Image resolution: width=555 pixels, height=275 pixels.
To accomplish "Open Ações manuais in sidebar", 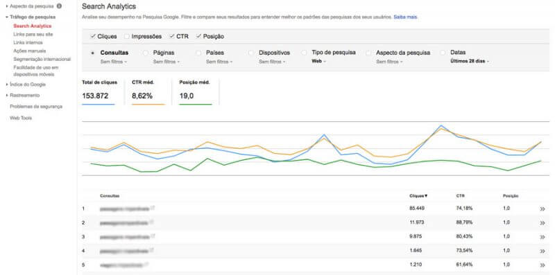I will [30, 51].
